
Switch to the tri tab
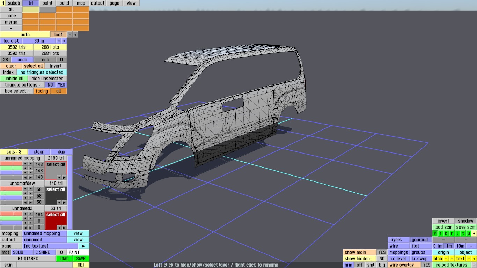point(31,3)
